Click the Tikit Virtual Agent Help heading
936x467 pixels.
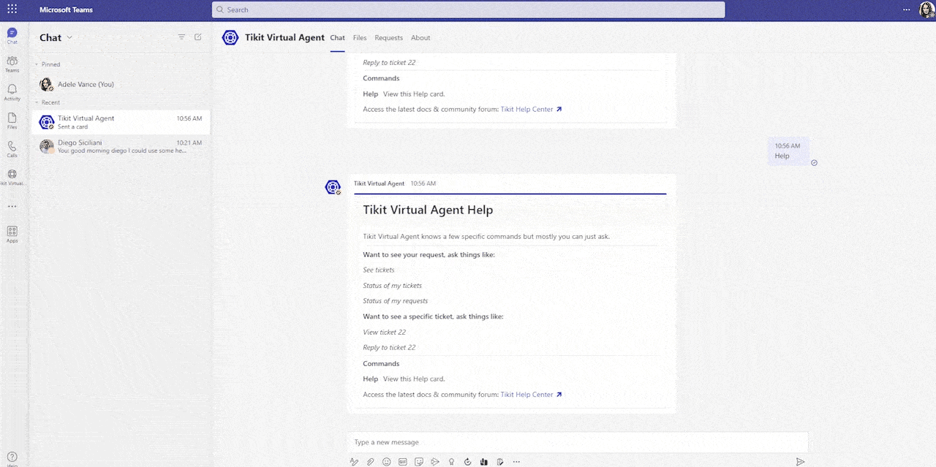428,210
